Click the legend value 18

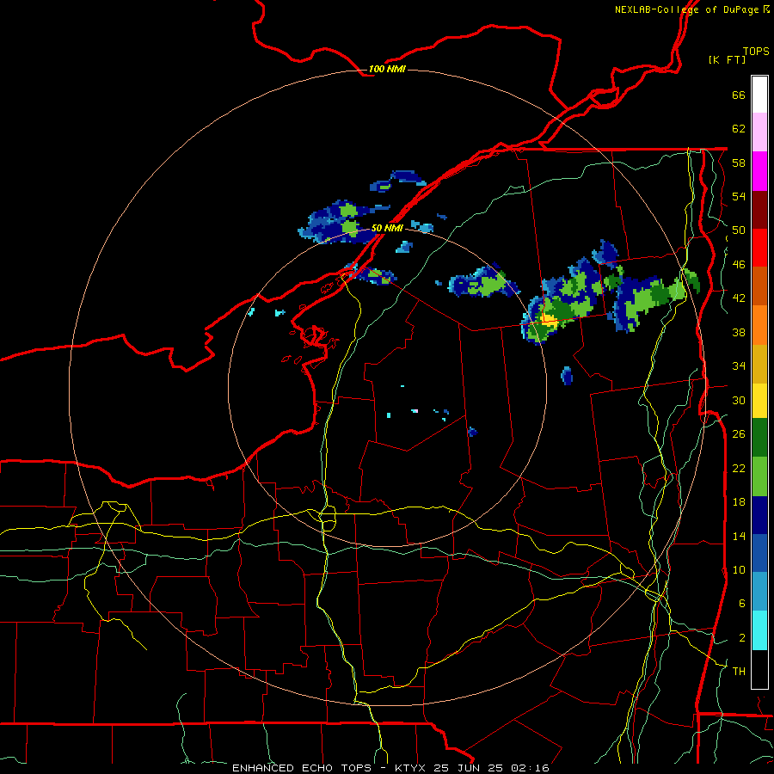point(739,502)
